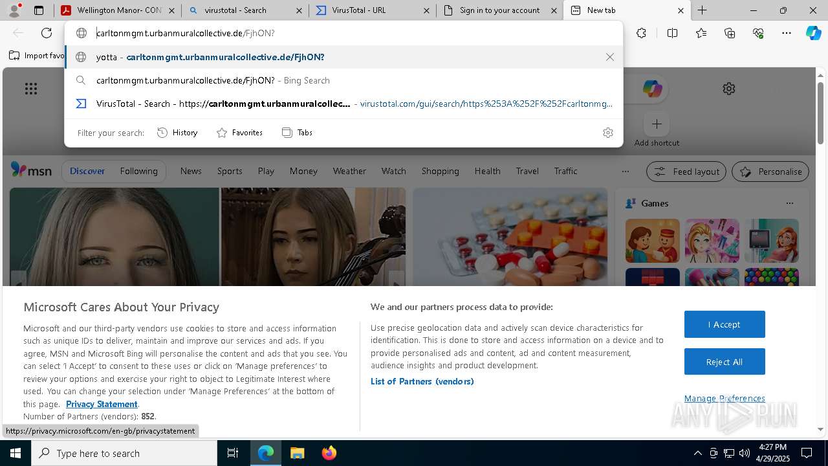Filter search by Tabs
828x466 pixels.
point(297,133)
